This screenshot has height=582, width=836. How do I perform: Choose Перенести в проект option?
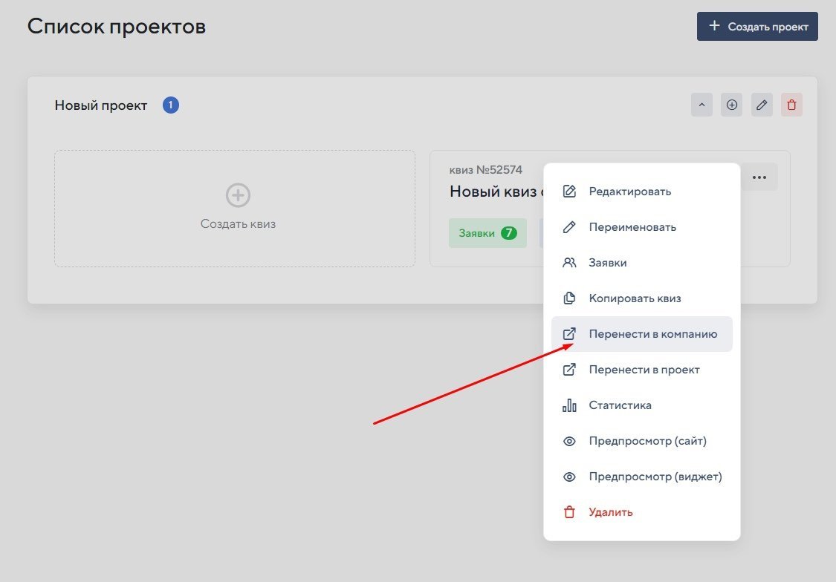644,370
